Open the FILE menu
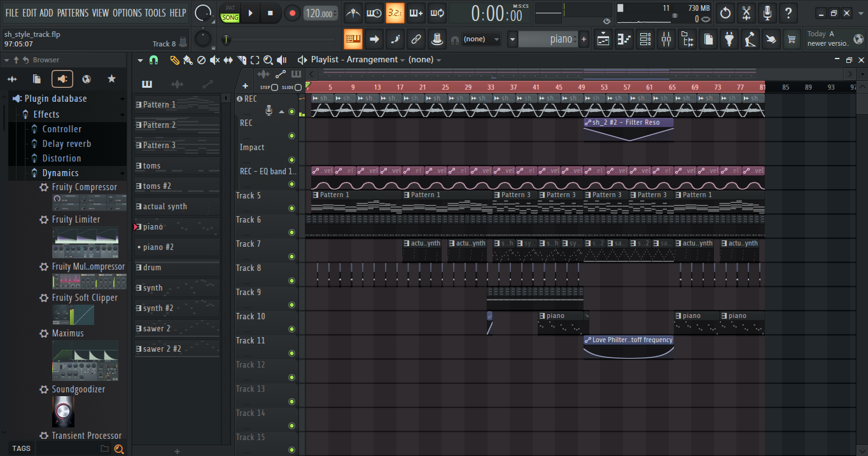Viewport: 868px width, 456px height. click(x=12, y=13)
